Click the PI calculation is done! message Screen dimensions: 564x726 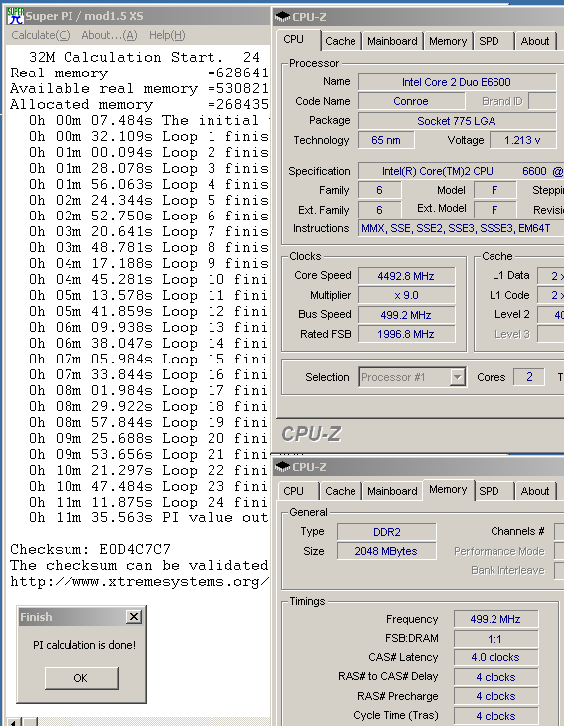point(84,645)
